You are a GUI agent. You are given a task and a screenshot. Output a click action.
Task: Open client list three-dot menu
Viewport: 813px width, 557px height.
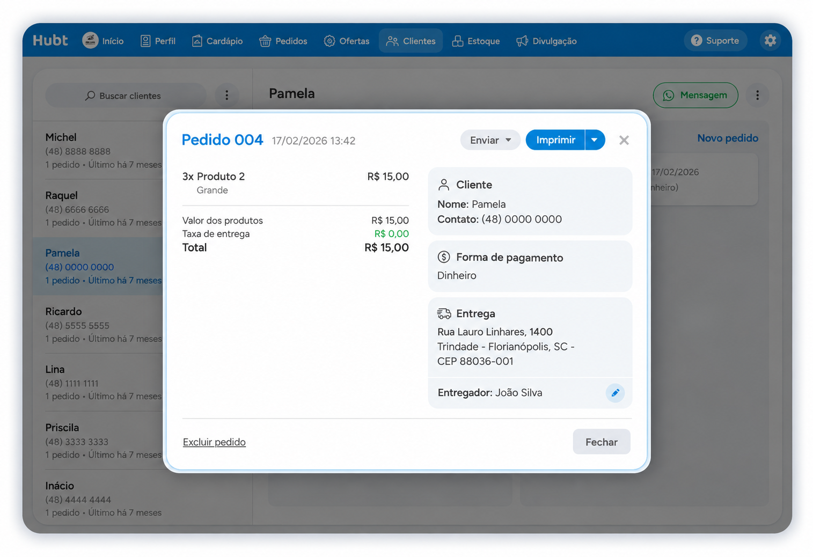pos(227,95)
